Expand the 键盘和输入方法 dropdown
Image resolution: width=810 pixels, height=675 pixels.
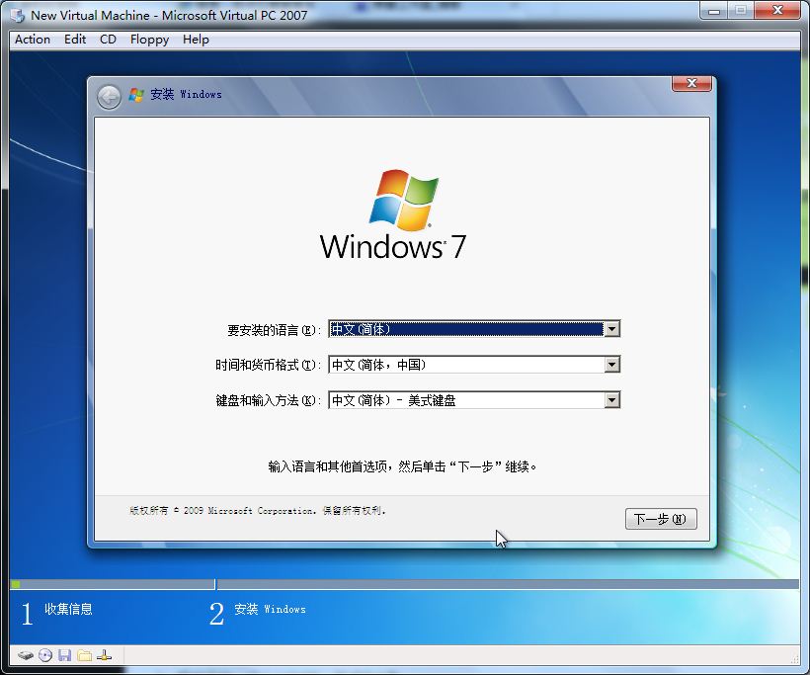pyautogui.click(x=613, y=399)
